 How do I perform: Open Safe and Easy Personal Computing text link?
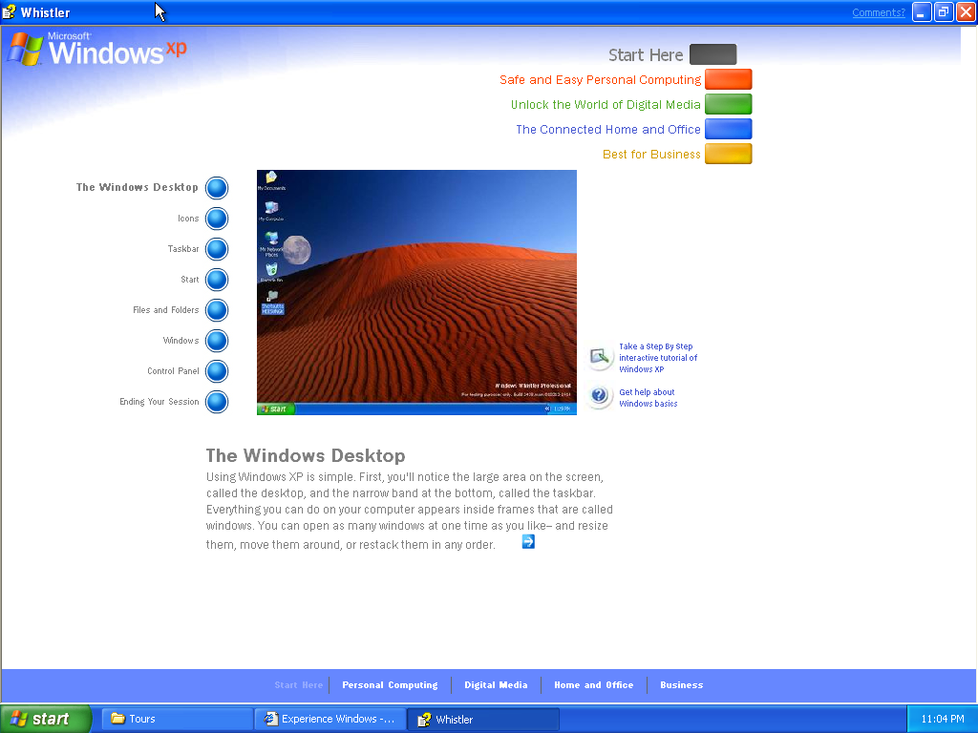[x=600, y=80]
